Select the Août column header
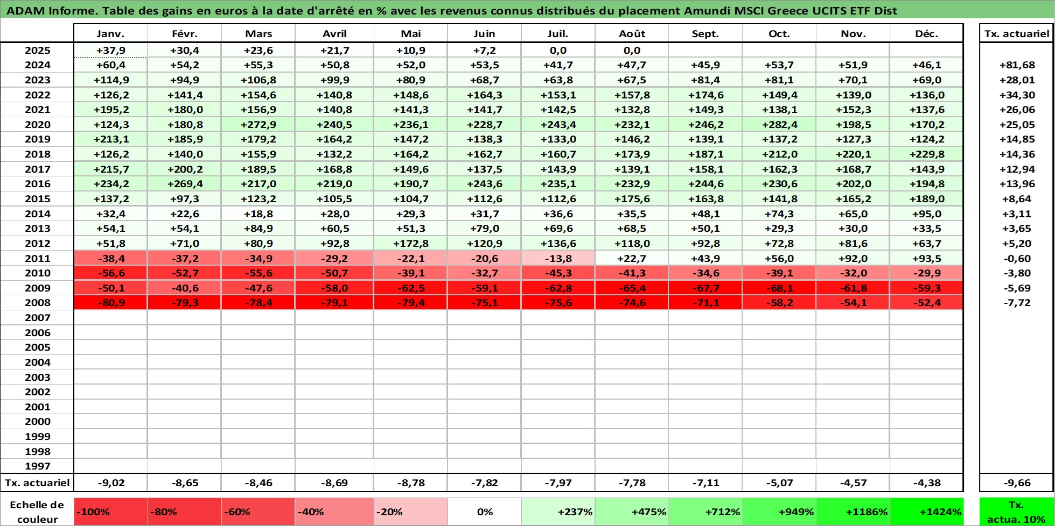1055x526 pixels. [x=632, y=33]
